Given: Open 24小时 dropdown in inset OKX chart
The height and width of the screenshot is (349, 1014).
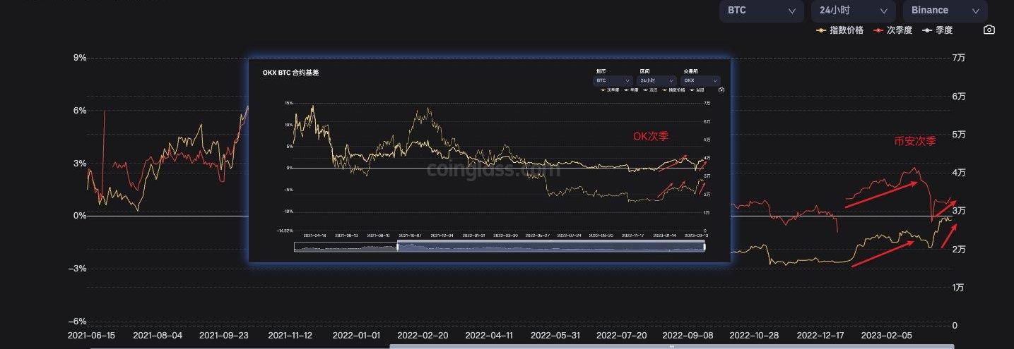Looking at the screenshot, I should pos(656,80).
